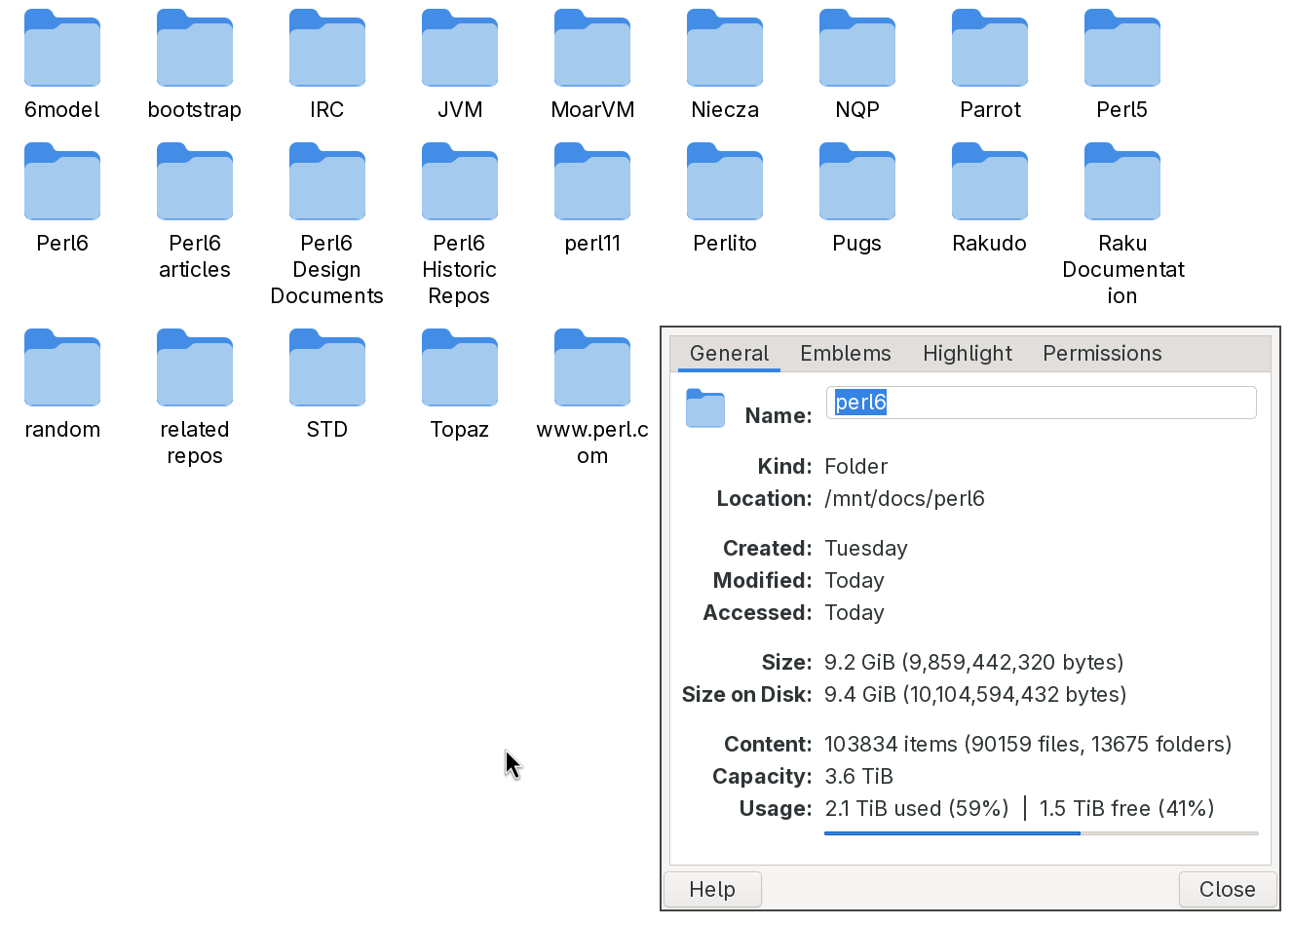The image size is (1292, 927).
Task: Select the Perlito folder icon
Action: (x=725, y=181)
